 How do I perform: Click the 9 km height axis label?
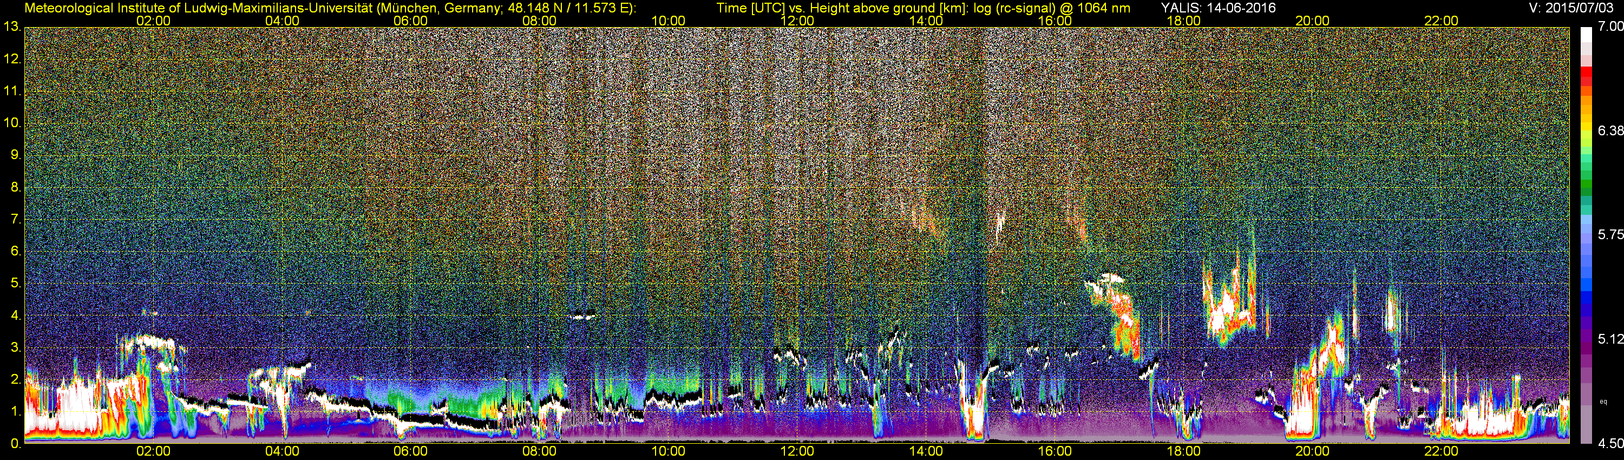(x=15, y=155)
